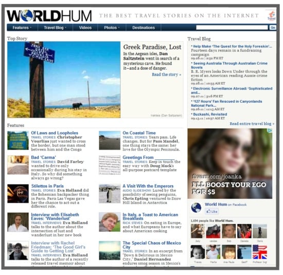Viewport: 283px width, 275px height.
Task: Click the Bob fan avatar
Action: [228, 231]
